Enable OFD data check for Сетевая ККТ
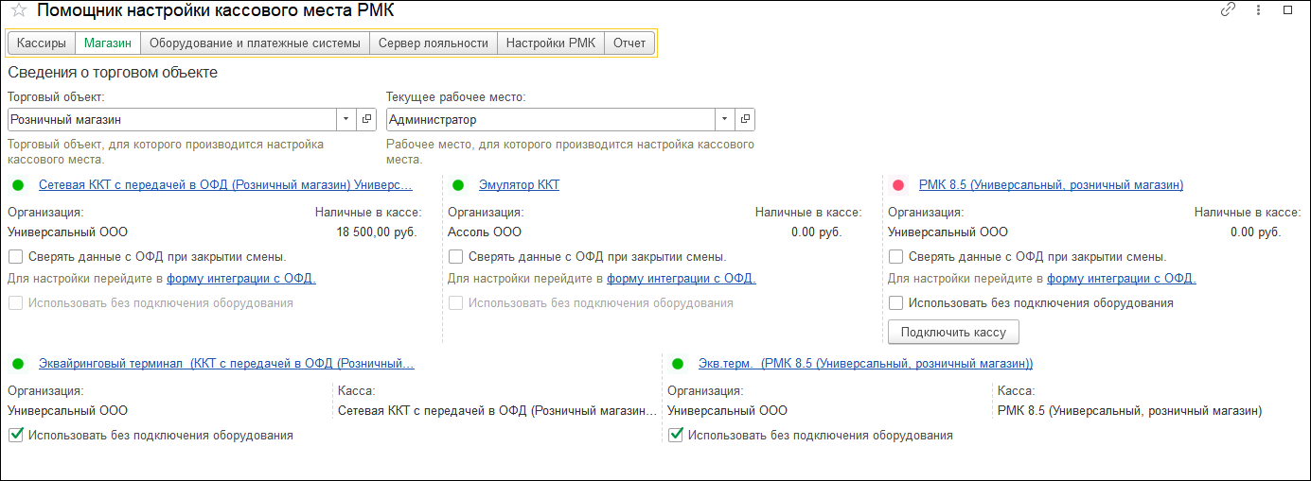This screenshot has height=481, width=1311. pyautogui.click(x=16, y=256)
